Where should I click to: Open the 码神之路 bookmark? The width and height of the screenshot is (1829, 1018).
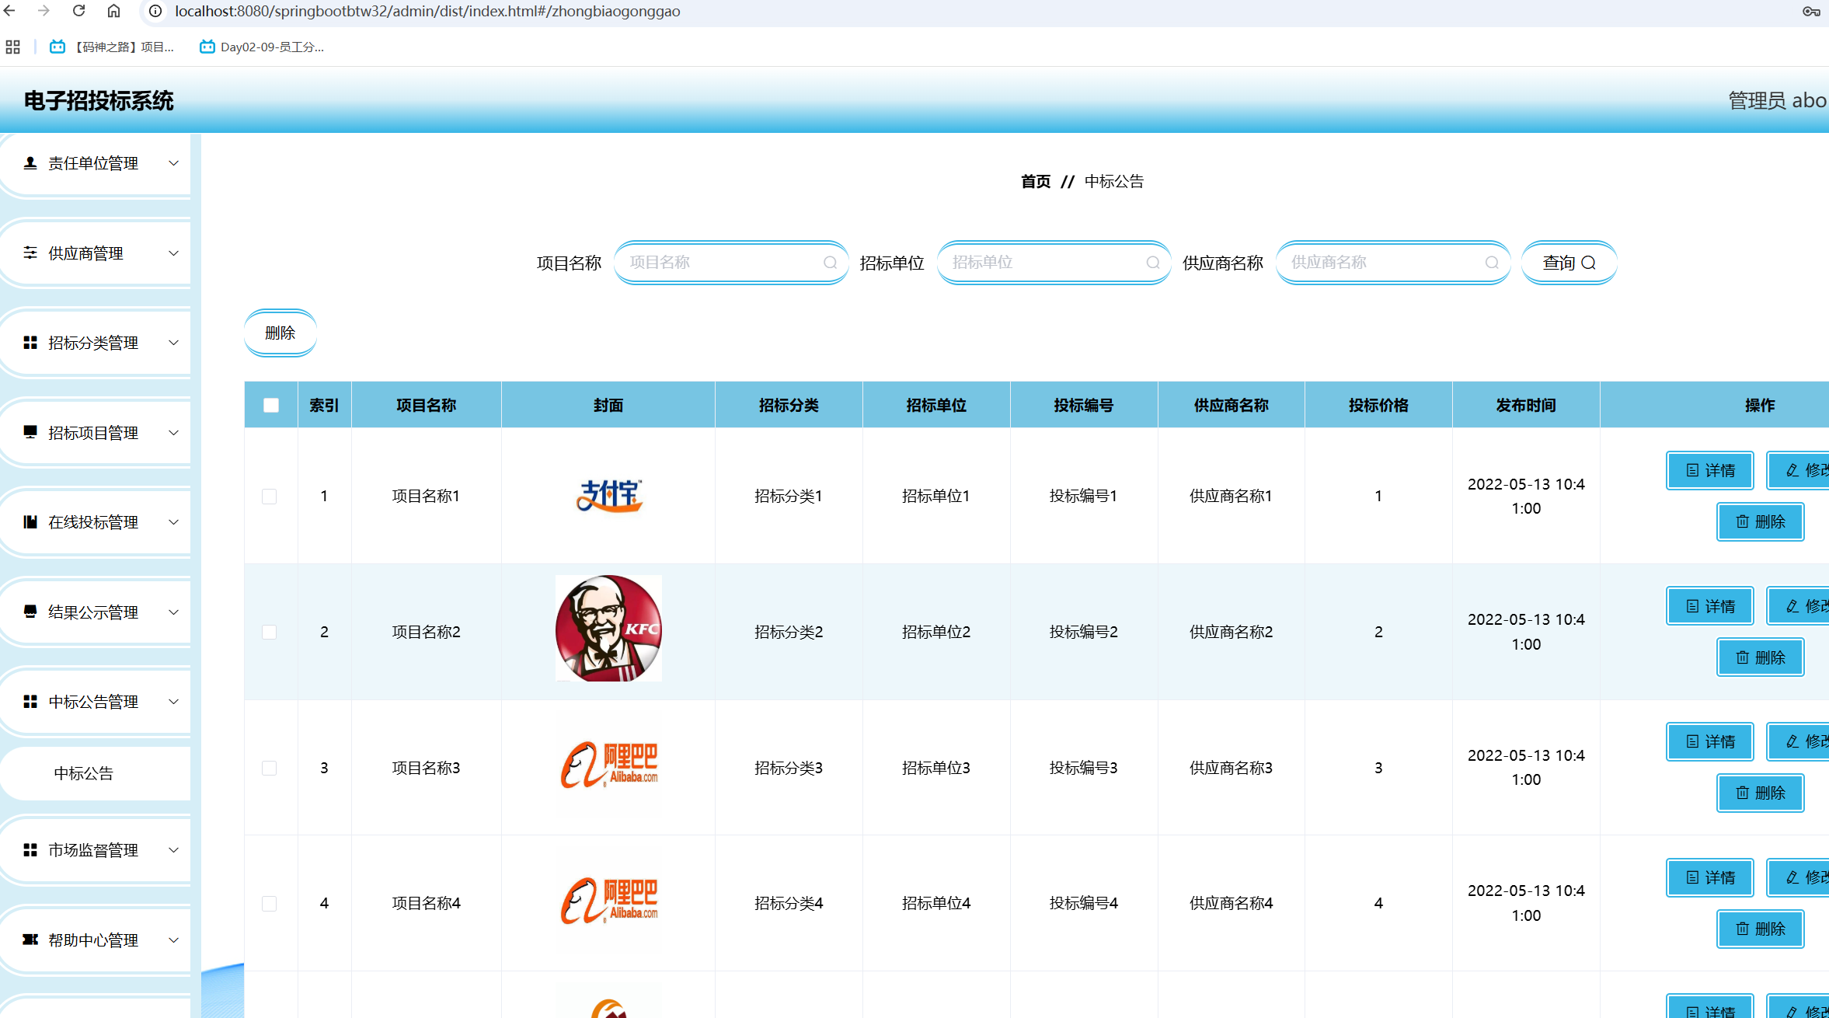point(112,47)
